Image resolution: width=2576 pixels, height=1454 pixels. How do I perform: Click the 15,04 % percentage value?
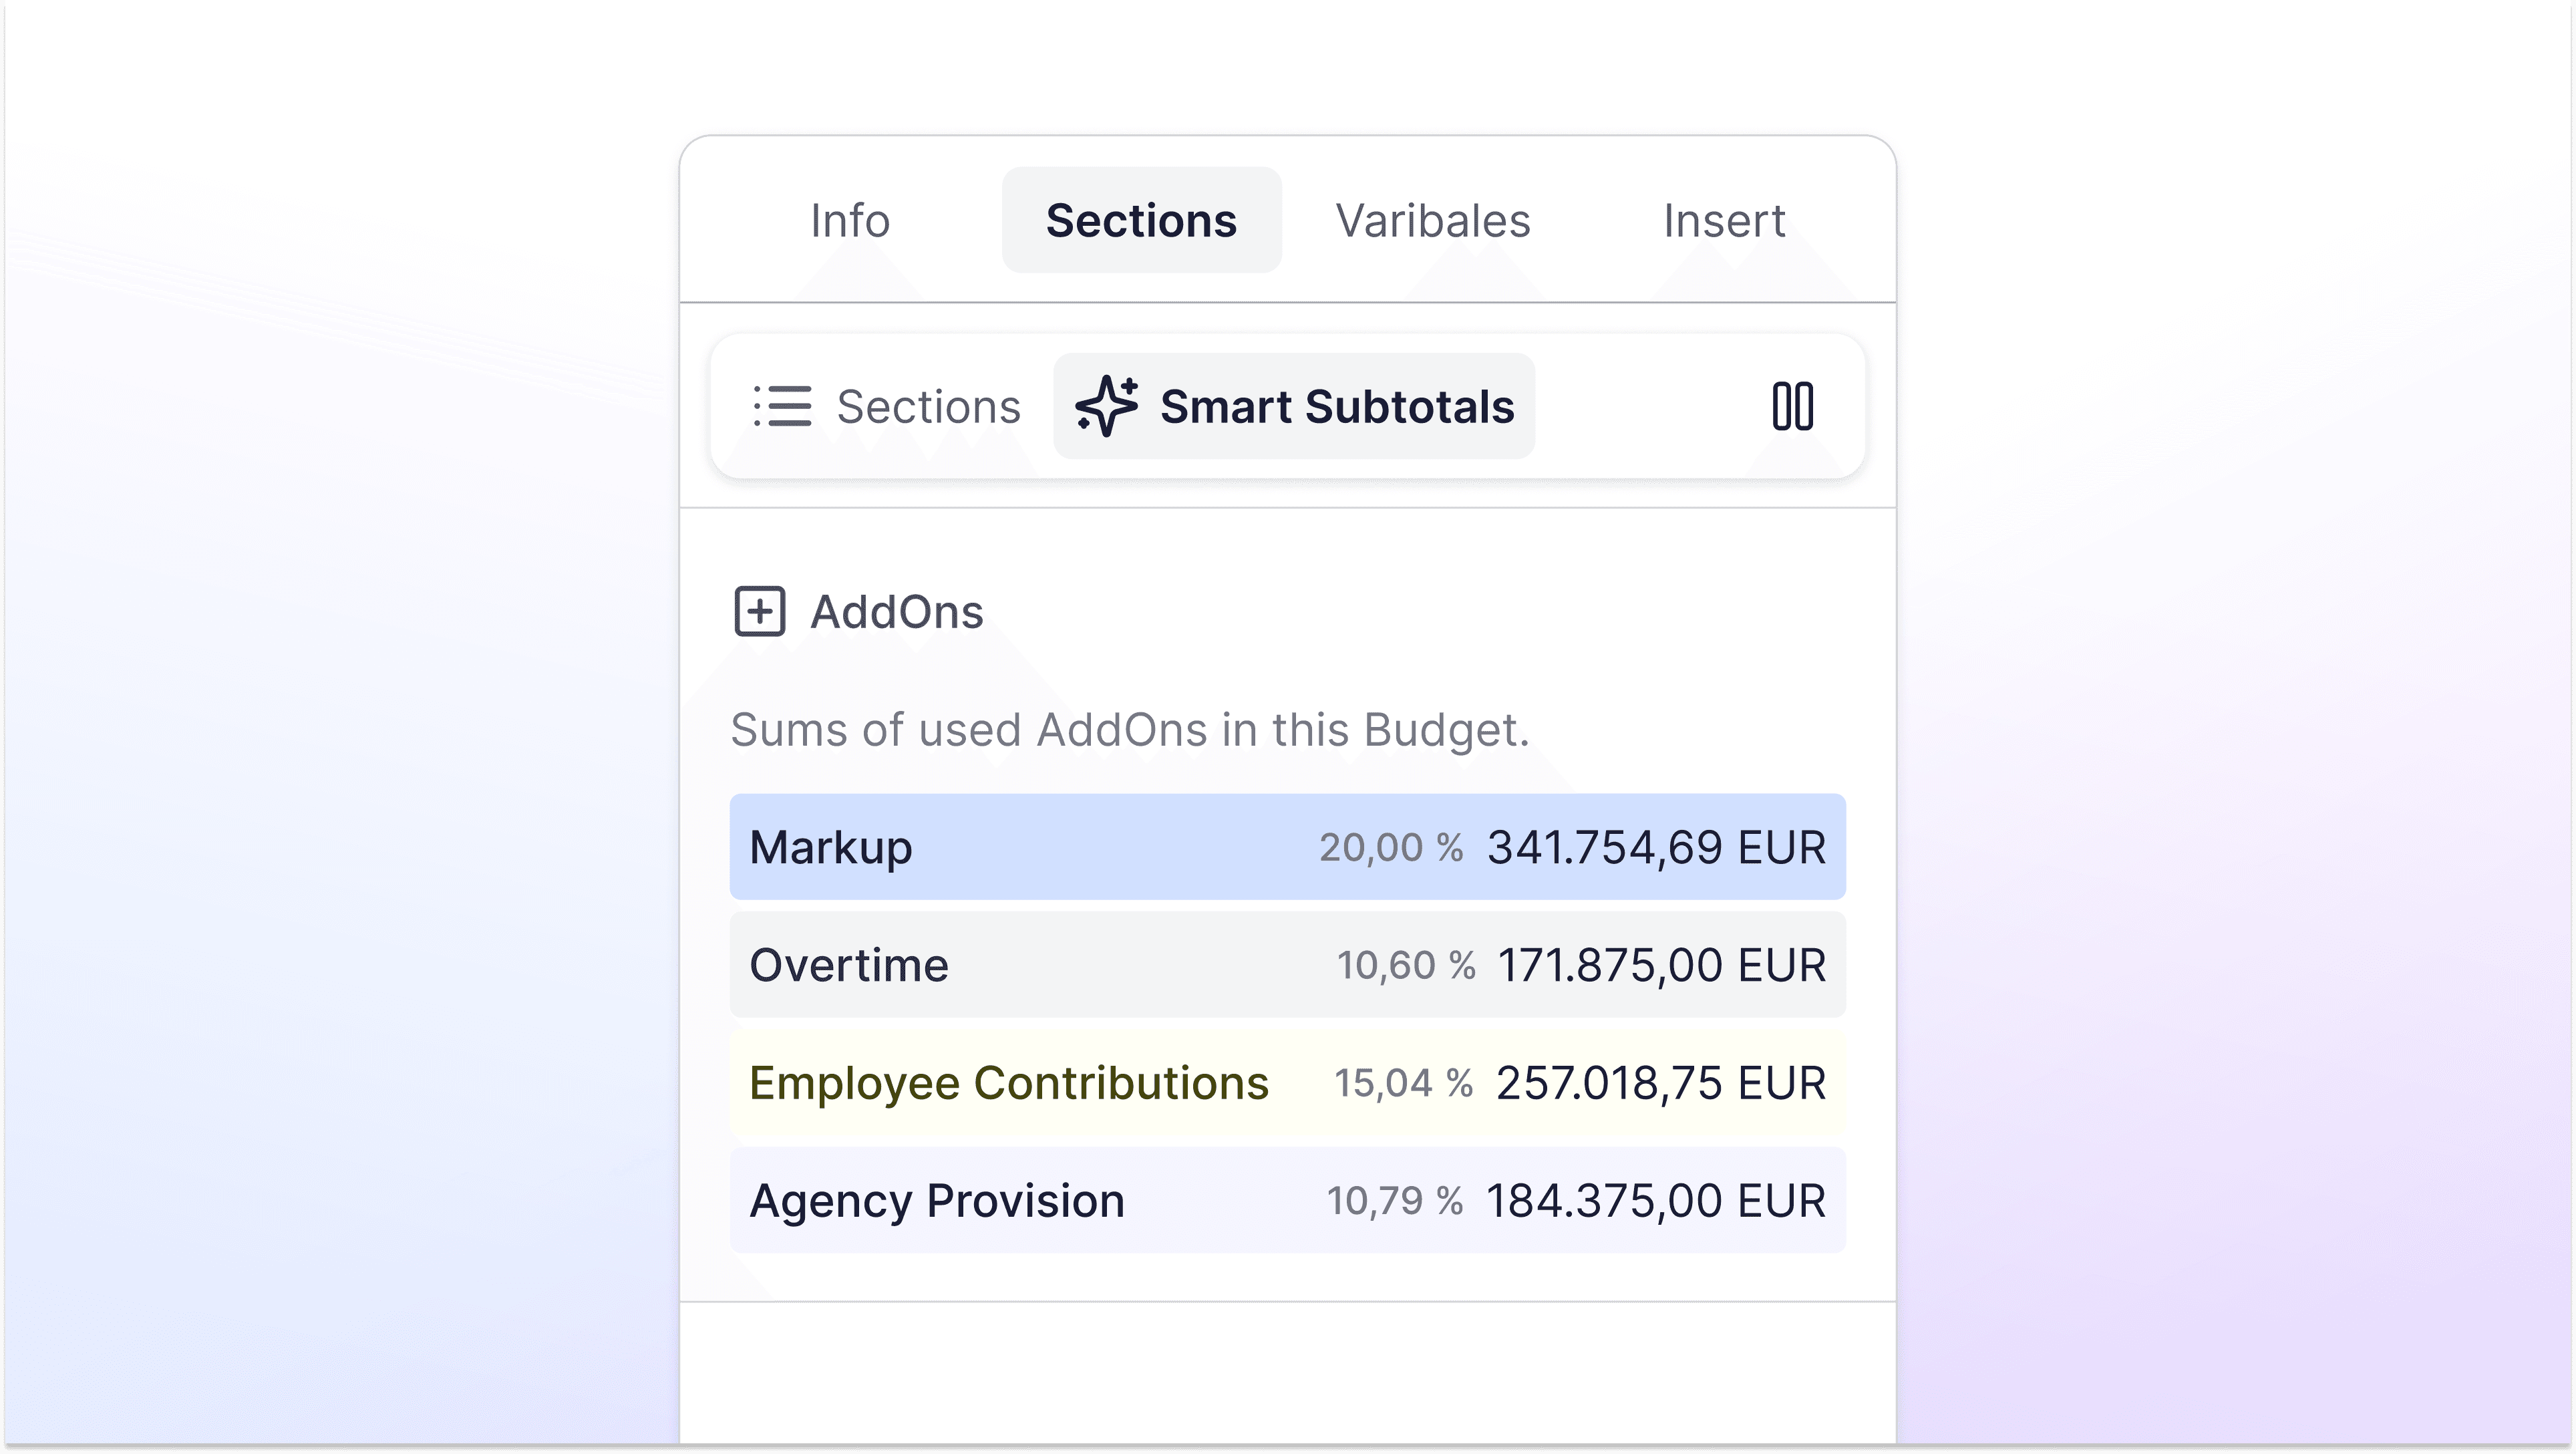pyautogui.click(x=1403, y=1083)
